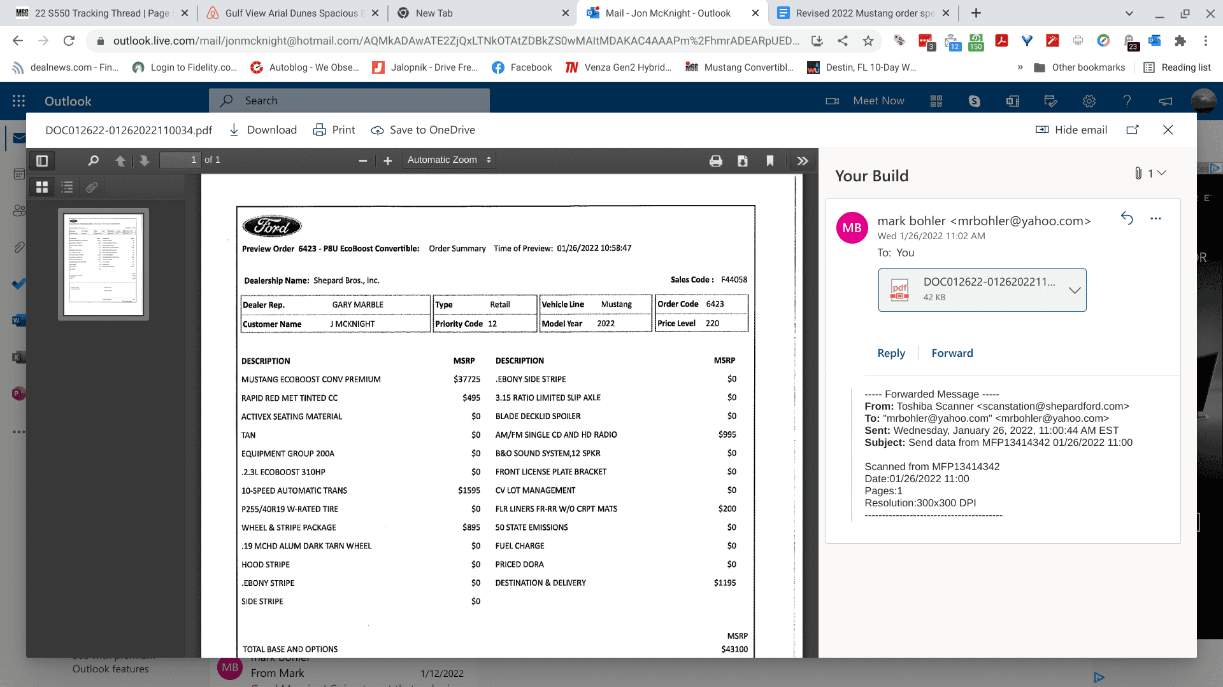Image resolution: width=1223 pixels, height=687 pixels.
Task: Click the reply arrow icon on the email
Action: tap(1127, 218)
